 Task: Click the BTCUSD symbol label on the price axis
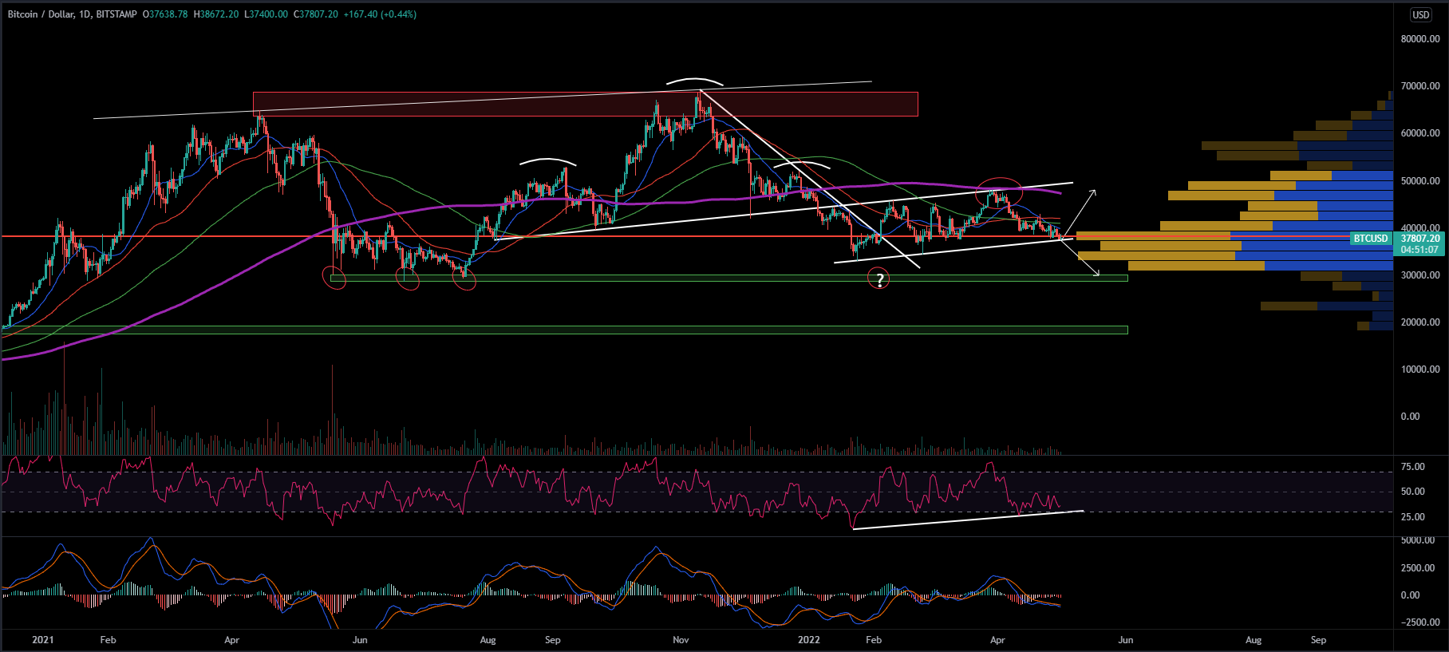(x=1371, y=239)
